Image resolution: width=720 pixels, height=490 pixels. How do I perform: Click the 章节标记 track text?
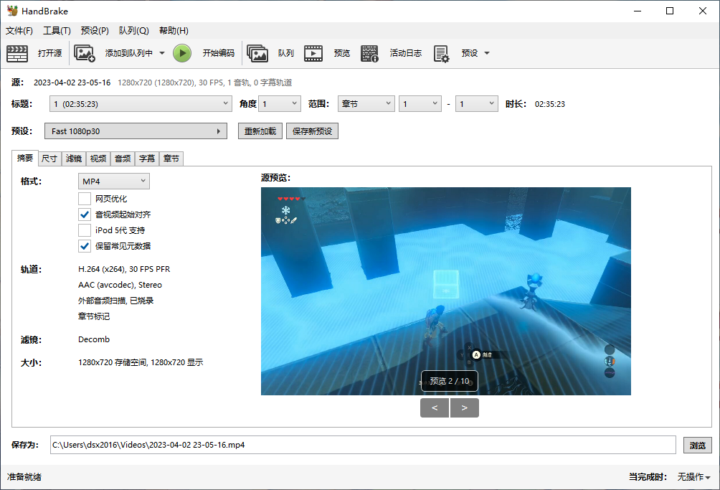(94, 316)
